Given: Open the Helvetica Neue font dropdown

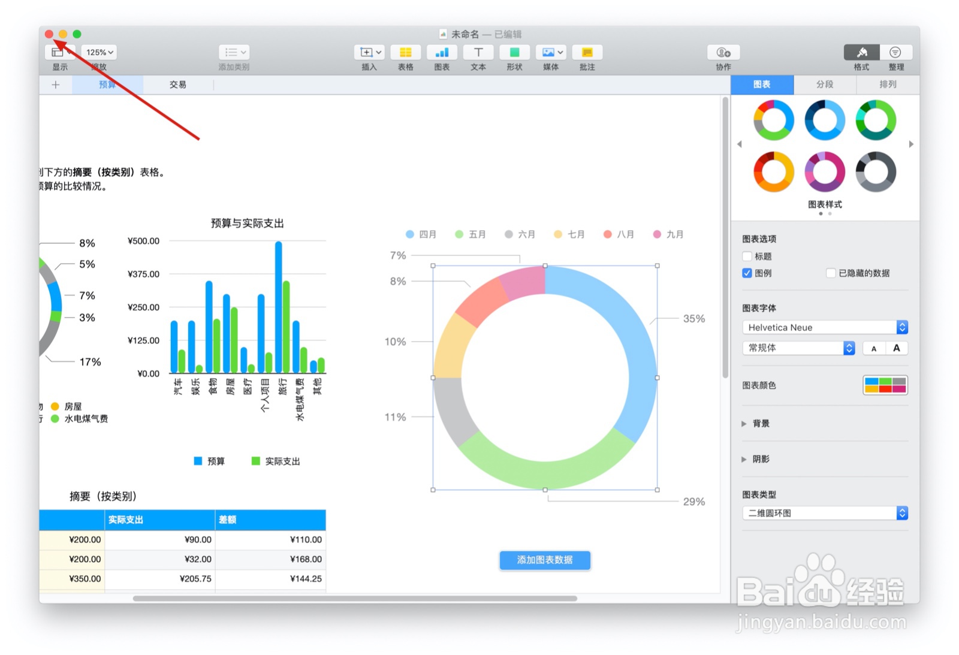Looking at the screenshot, I should point(824,327).
